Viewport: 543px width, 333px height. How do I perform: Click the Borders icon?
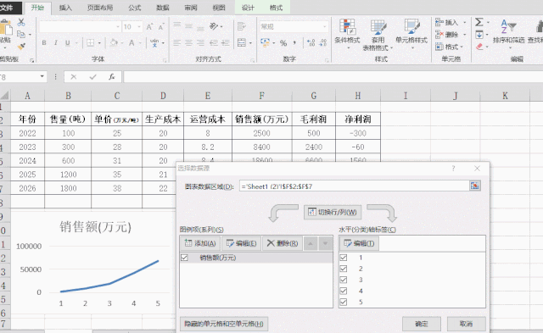91,43
